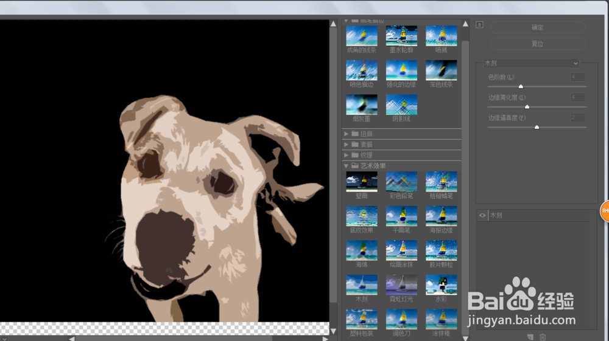Click the 色阶数 value field
The width and height of the screenshot is (609, 341).
click(x=577, y=77)
